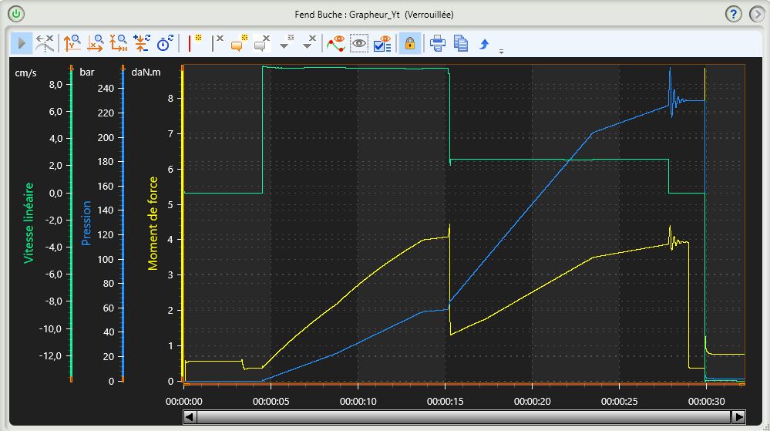Click the cm/s unit label
The height and width of the screenshot is (431, 770).
tap(25, 72)
